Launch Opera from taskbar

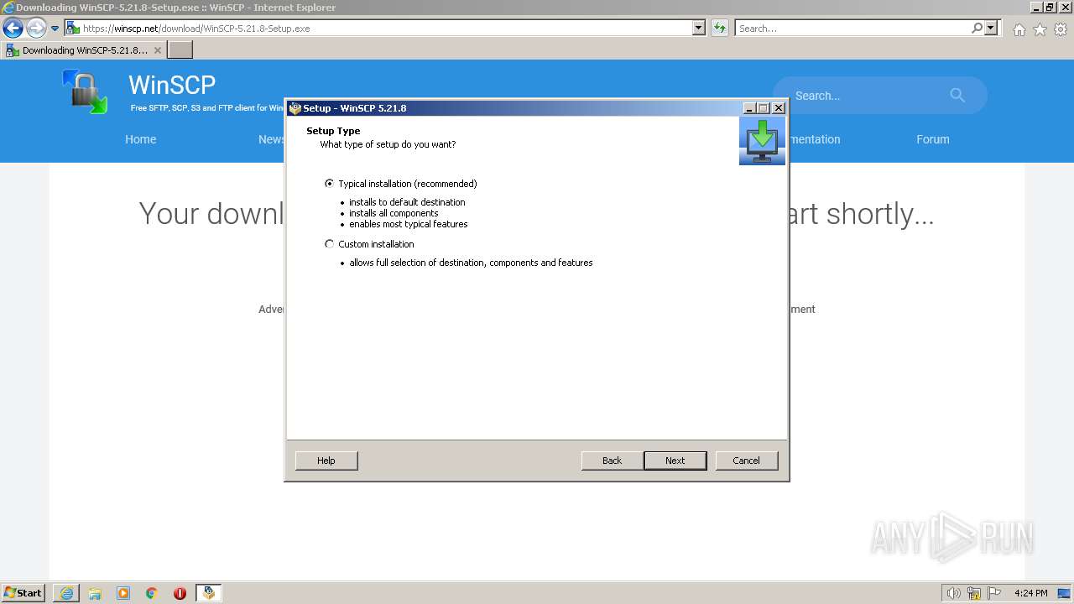point(180,593)
